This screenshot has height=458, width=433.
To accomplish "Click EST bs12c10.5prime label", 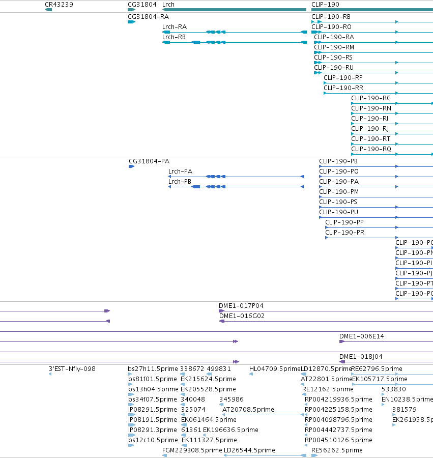I will tap(153, 441).
